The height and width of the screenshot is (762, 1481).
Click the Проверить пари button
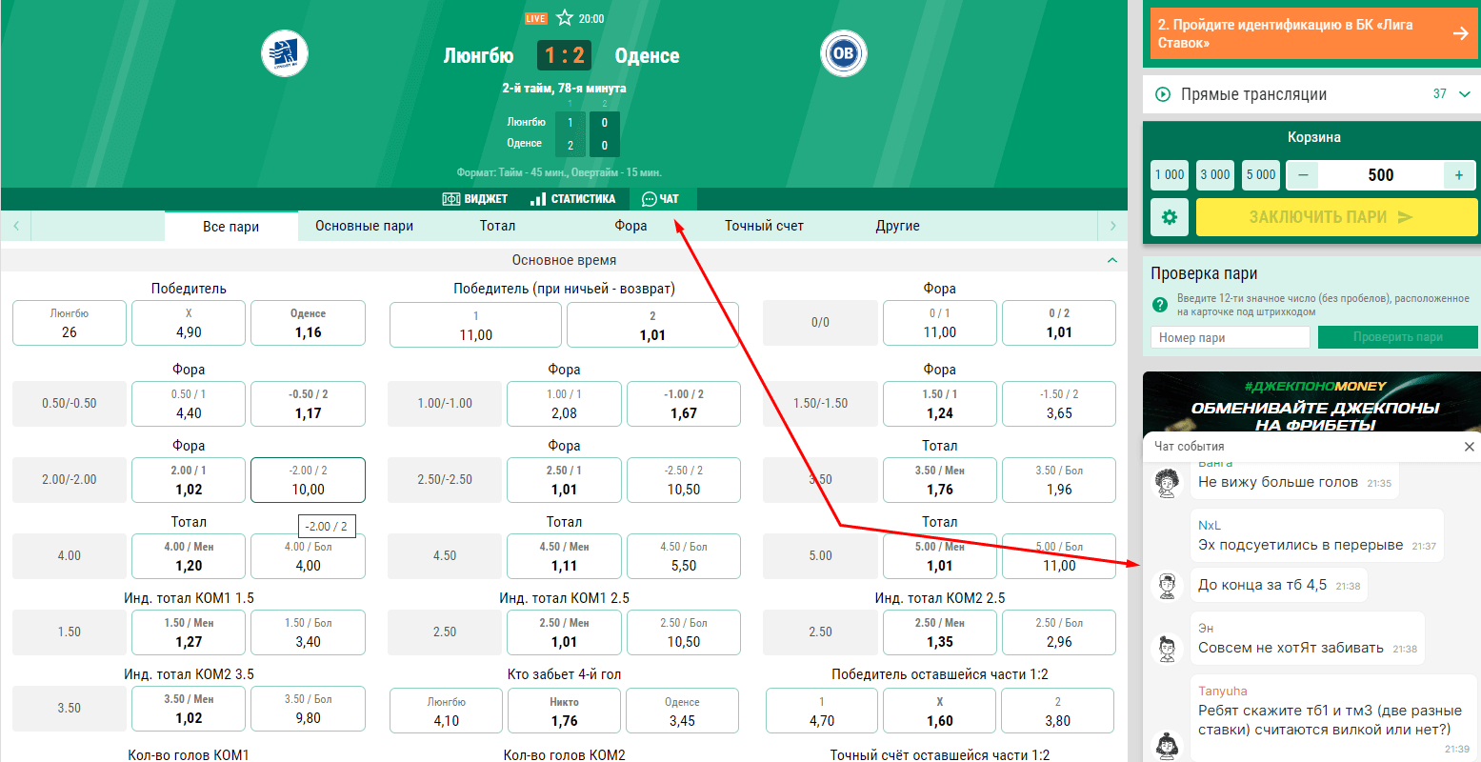(1398, 337)
